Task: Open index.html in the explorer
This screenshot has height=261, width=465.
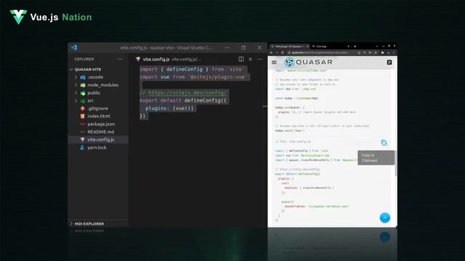Action: (99, 116)
